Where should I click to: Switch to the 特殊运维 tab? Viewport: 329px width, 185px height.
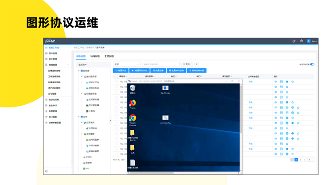(x=95, y=56)
